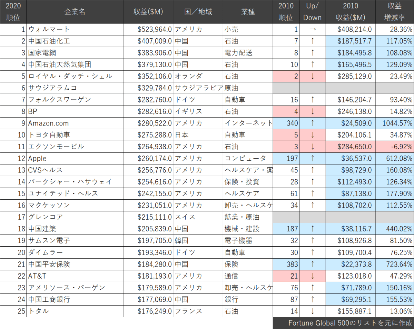Click the 日本 country cell
Image resolution: width=414 pixels, height=329 pixels.
coord(198,135)
